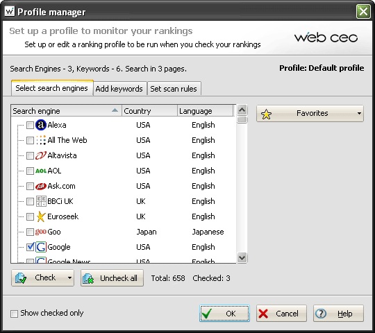This screenshot has height=333, width=375.
Task: Click Japan in the Country column
Action: click(x=147, y=232)
